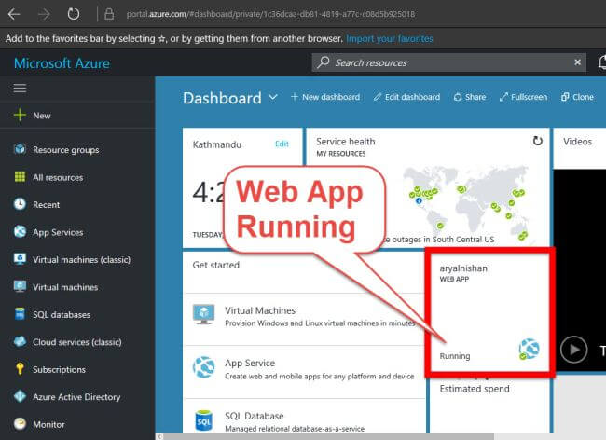Clear the search box with the X

coord(577,62)
